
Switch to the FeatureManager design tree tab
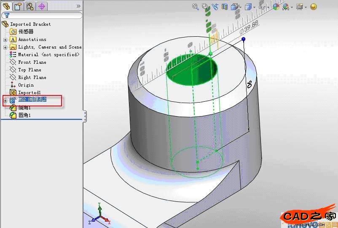tap(6, 6)
